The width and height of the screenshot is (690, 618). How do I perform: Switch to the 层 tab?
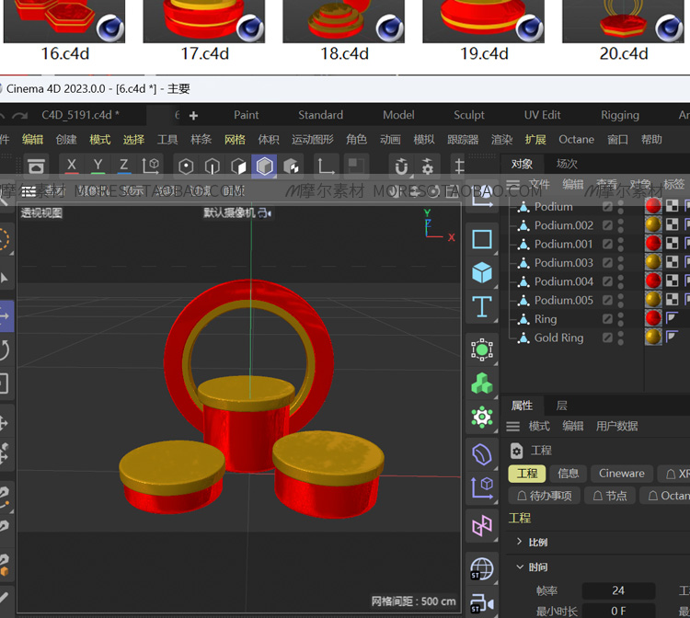[x=562, y=406]
